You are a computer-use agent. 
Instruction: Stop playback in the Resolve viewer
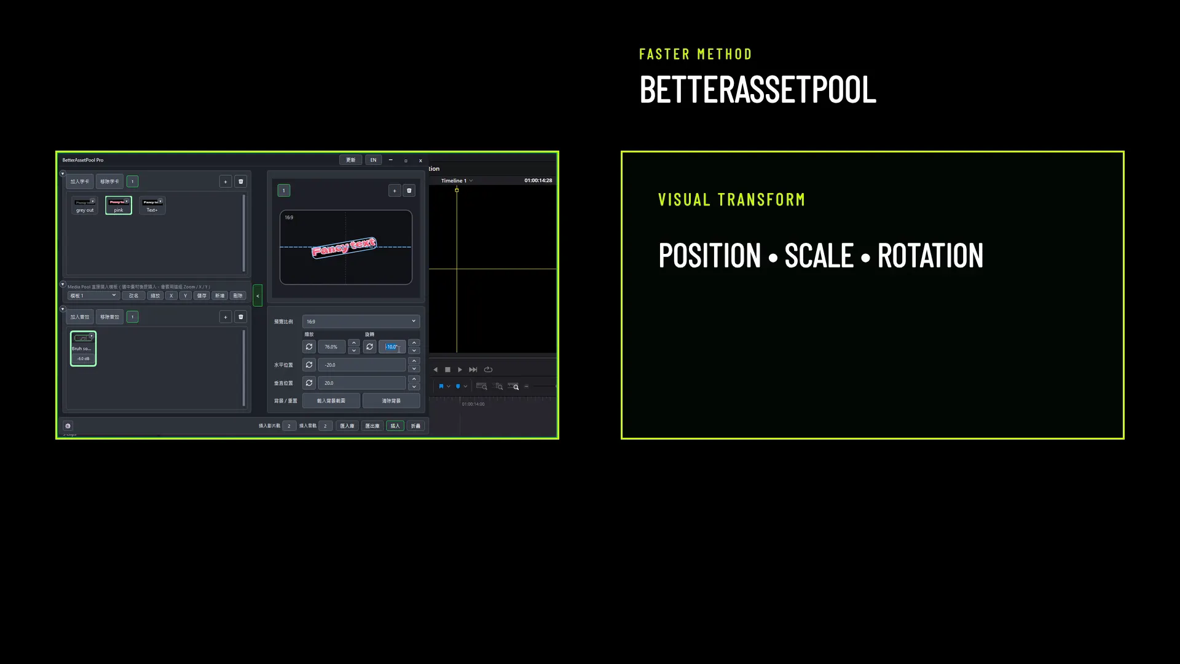(447, 370)
